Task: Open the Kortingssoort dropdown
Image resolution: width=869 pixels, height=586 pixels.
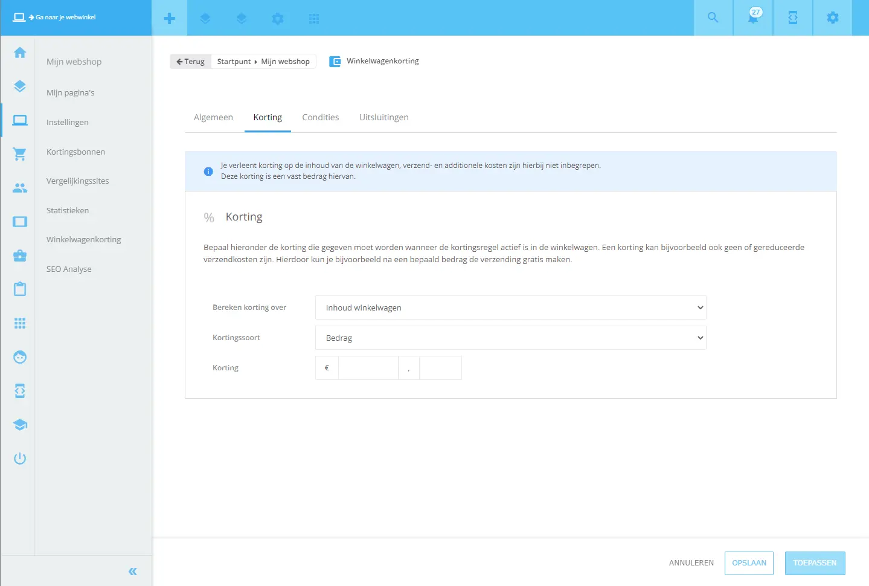Action: coord(511,338)
